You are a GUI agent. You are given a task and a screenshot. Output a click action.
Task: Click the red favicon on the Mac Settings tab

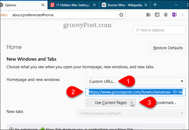(52, 5)
